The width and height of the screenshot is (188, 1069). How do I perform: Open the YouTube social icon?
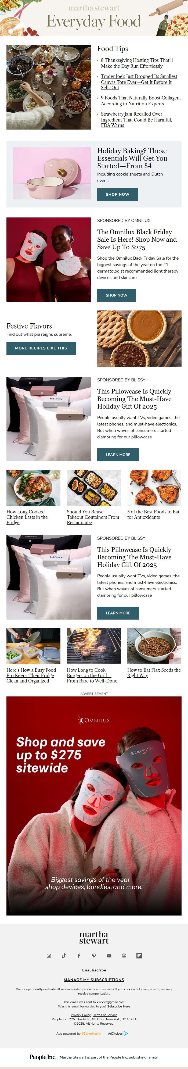109,956
